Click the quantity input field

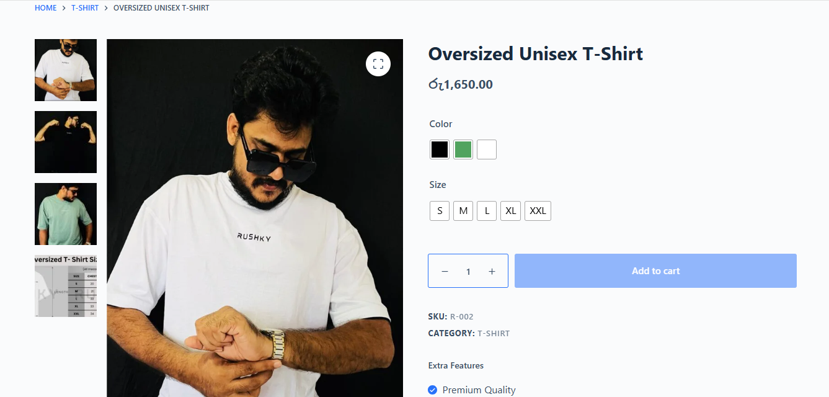468,271
